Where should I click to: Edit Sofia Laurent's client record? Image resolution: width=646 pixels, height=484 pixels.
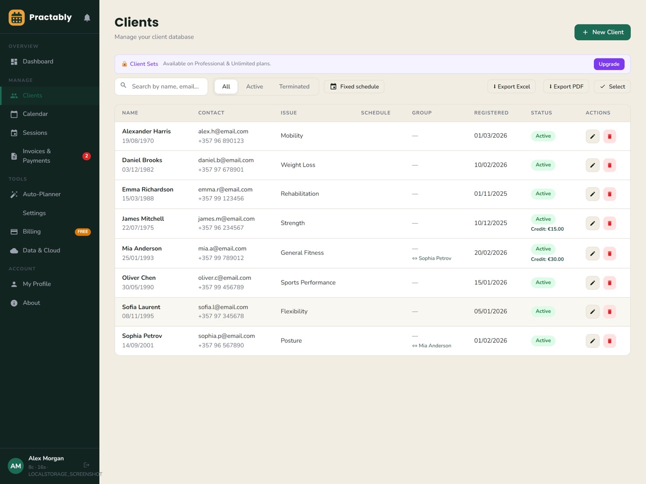tap(592, 312)
